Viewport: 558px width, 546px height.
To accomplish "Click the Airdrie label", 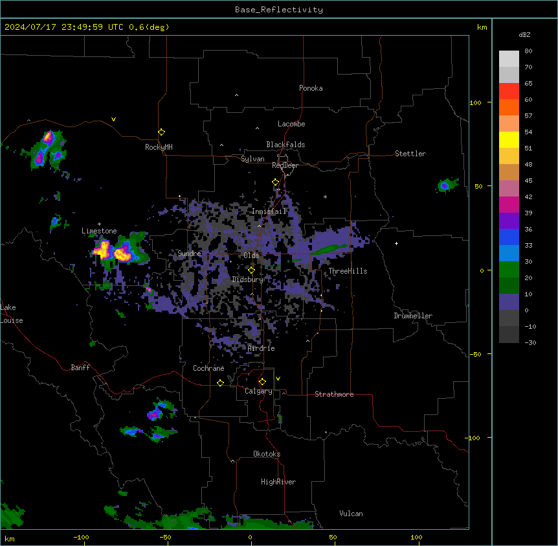I will 261,348.
